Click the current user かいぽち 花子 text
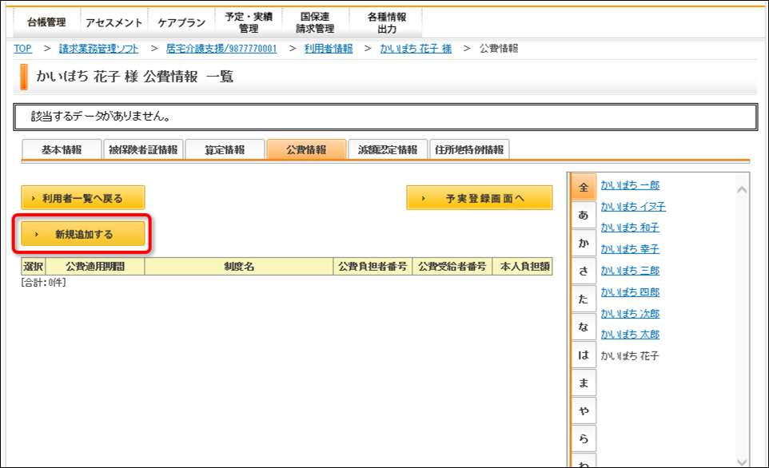Image resolution: width=769 pixels, height=468 pixels. point(630,355)
